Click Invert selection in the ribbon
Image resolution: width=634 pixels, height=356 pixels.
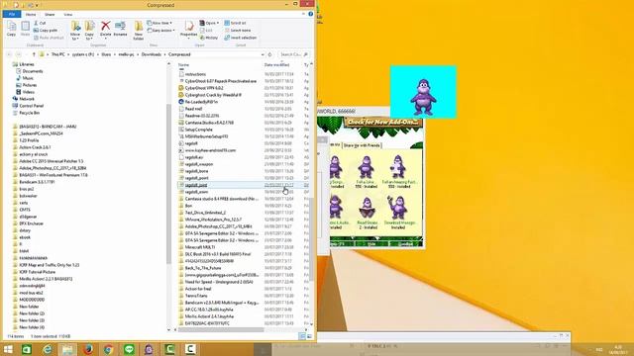[x=240, y=38]
